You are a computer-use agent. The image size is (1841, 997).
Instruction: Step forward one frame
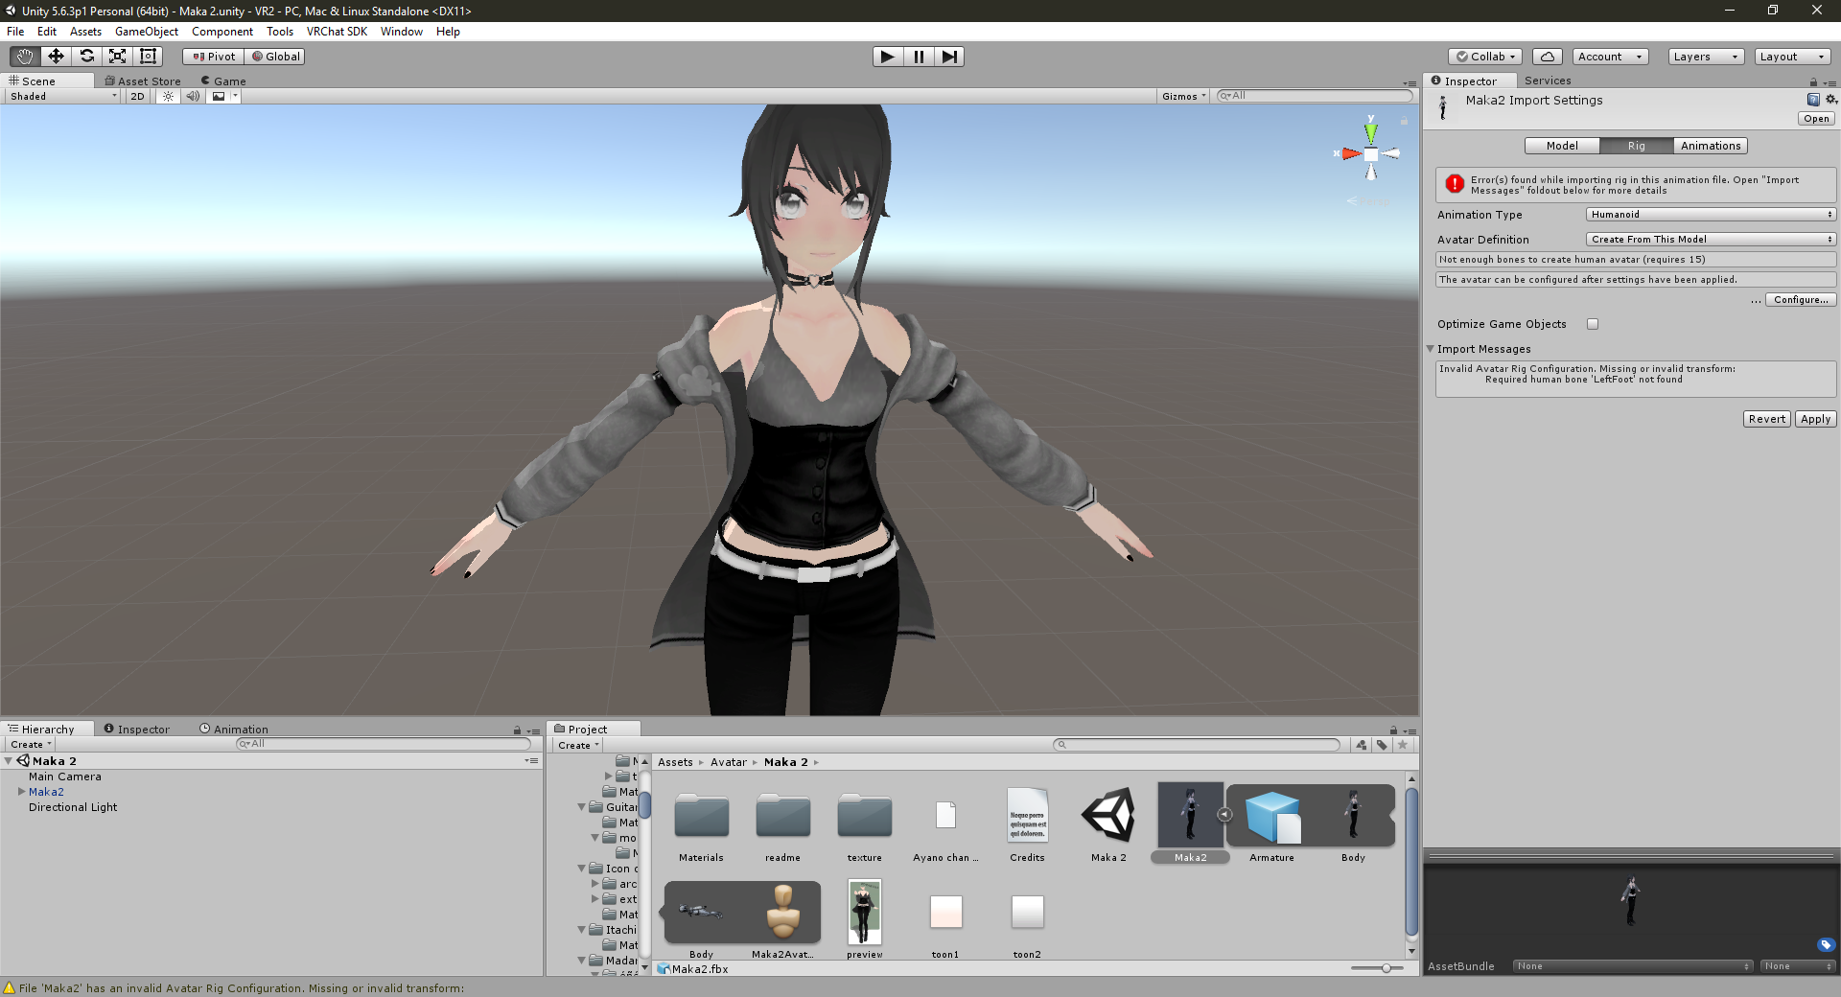949,57
